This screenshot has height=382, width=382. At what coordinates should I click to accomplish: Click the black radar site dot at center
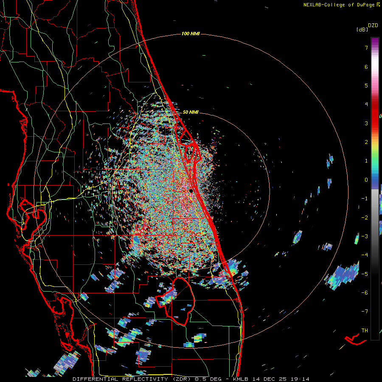(191, 191)
